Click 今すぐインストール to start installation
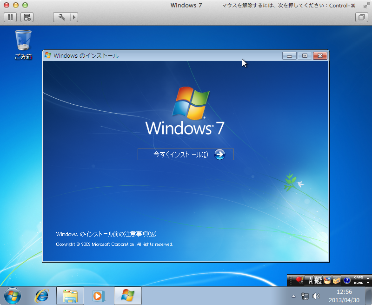Image resolution: width=372 pixels, height=305 pixels. 186,155
